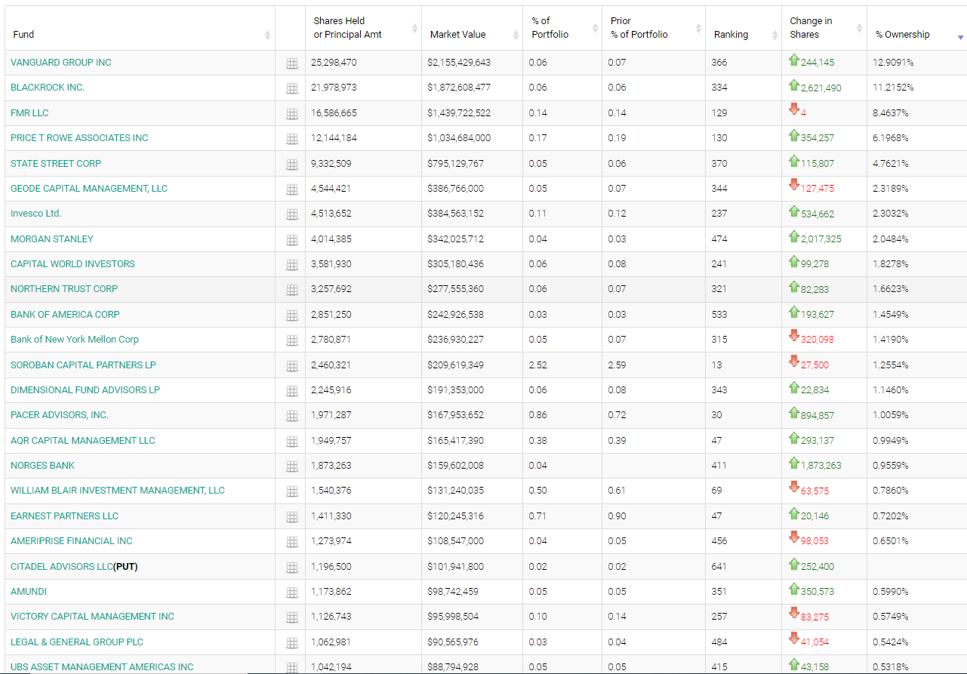Open grid icon in VICTORY CAPITAL row
Image resolution: width=967 pixels, height=674 pixels.
(x=292, y=617)
